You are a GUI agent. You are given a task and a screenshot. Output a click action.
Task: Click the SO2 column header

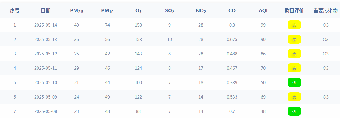tap(170, 11)
